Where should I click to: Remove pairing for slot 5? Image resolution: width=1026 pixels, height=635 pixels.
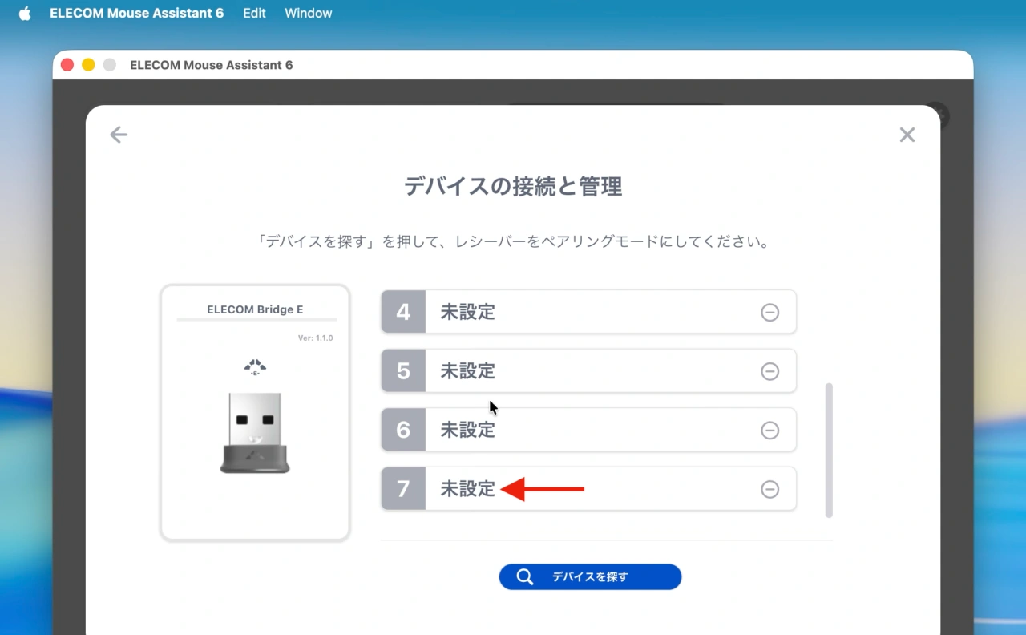[x=769, y=371]
